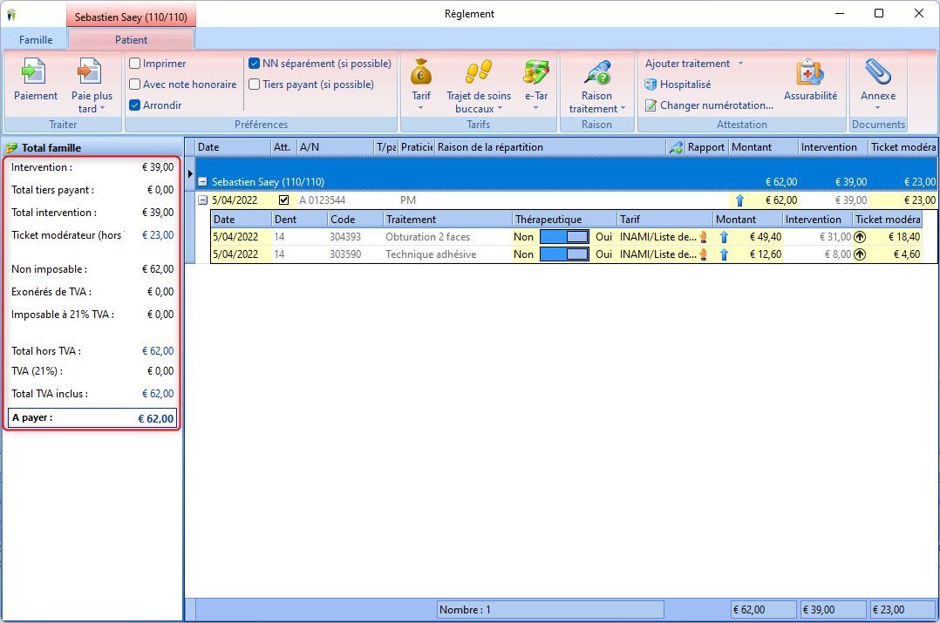Toggle Thérapeutique switch for Obturation 2 faces
Image resolution: width=940 pixels, height=623 pixels.
[564, 237]
